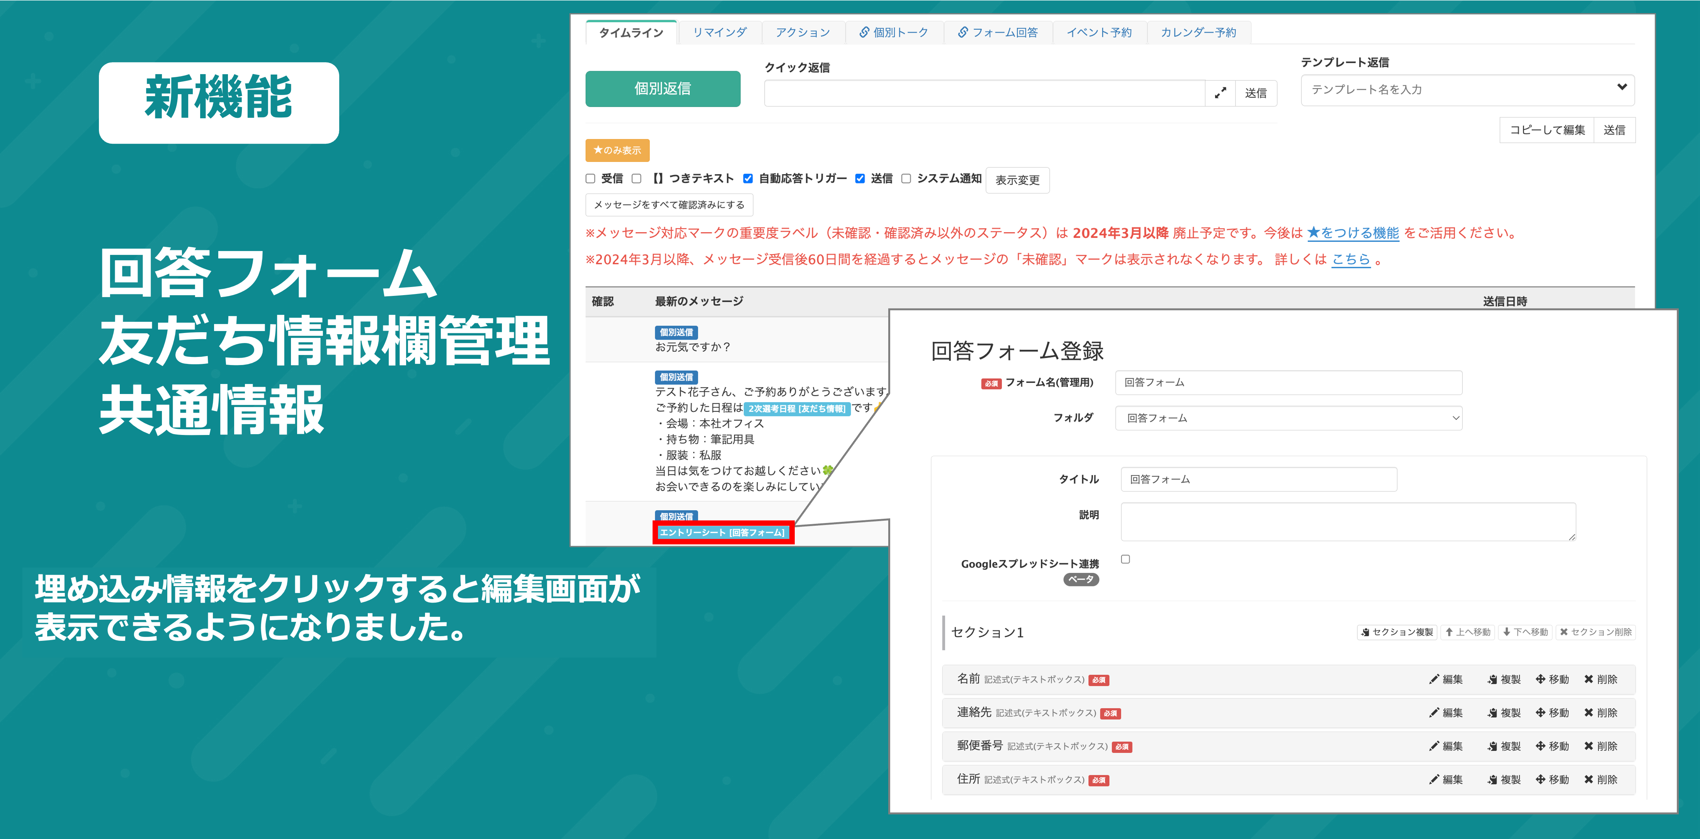1700x839 pixels.
Task: Click 下へ移動 arrow button
Action: (1525, 632)
